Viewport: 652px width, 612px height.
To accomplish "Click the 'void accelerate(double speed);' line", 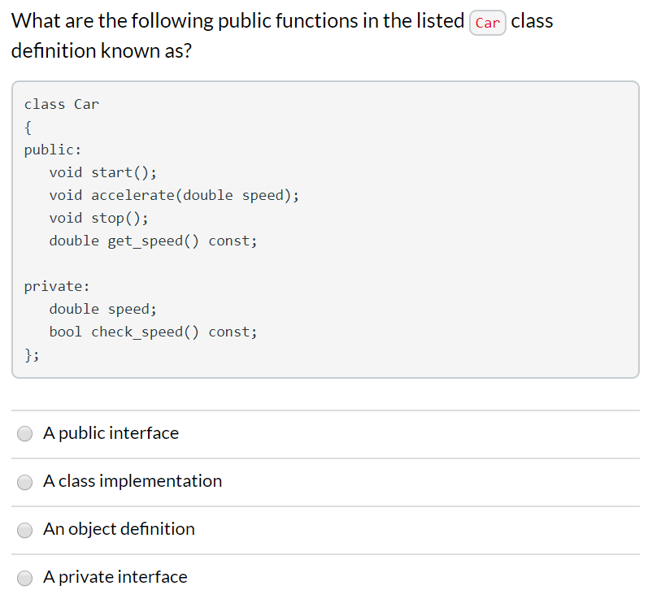I will [x=174, y=195].
